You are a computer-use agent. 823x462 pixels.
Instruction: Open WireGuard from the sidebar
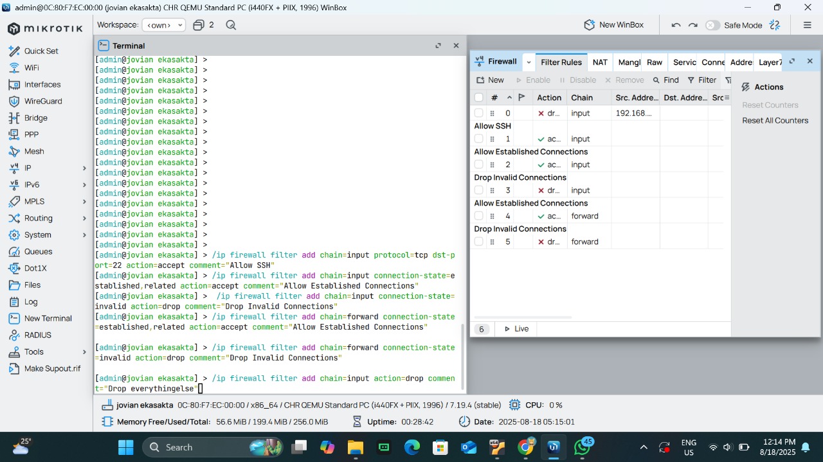coord(42,101)
